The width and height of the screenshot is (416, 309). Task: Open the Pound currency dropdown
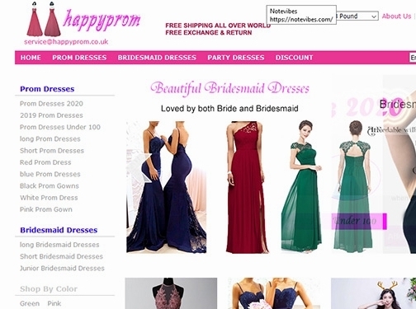coord(357,16)
